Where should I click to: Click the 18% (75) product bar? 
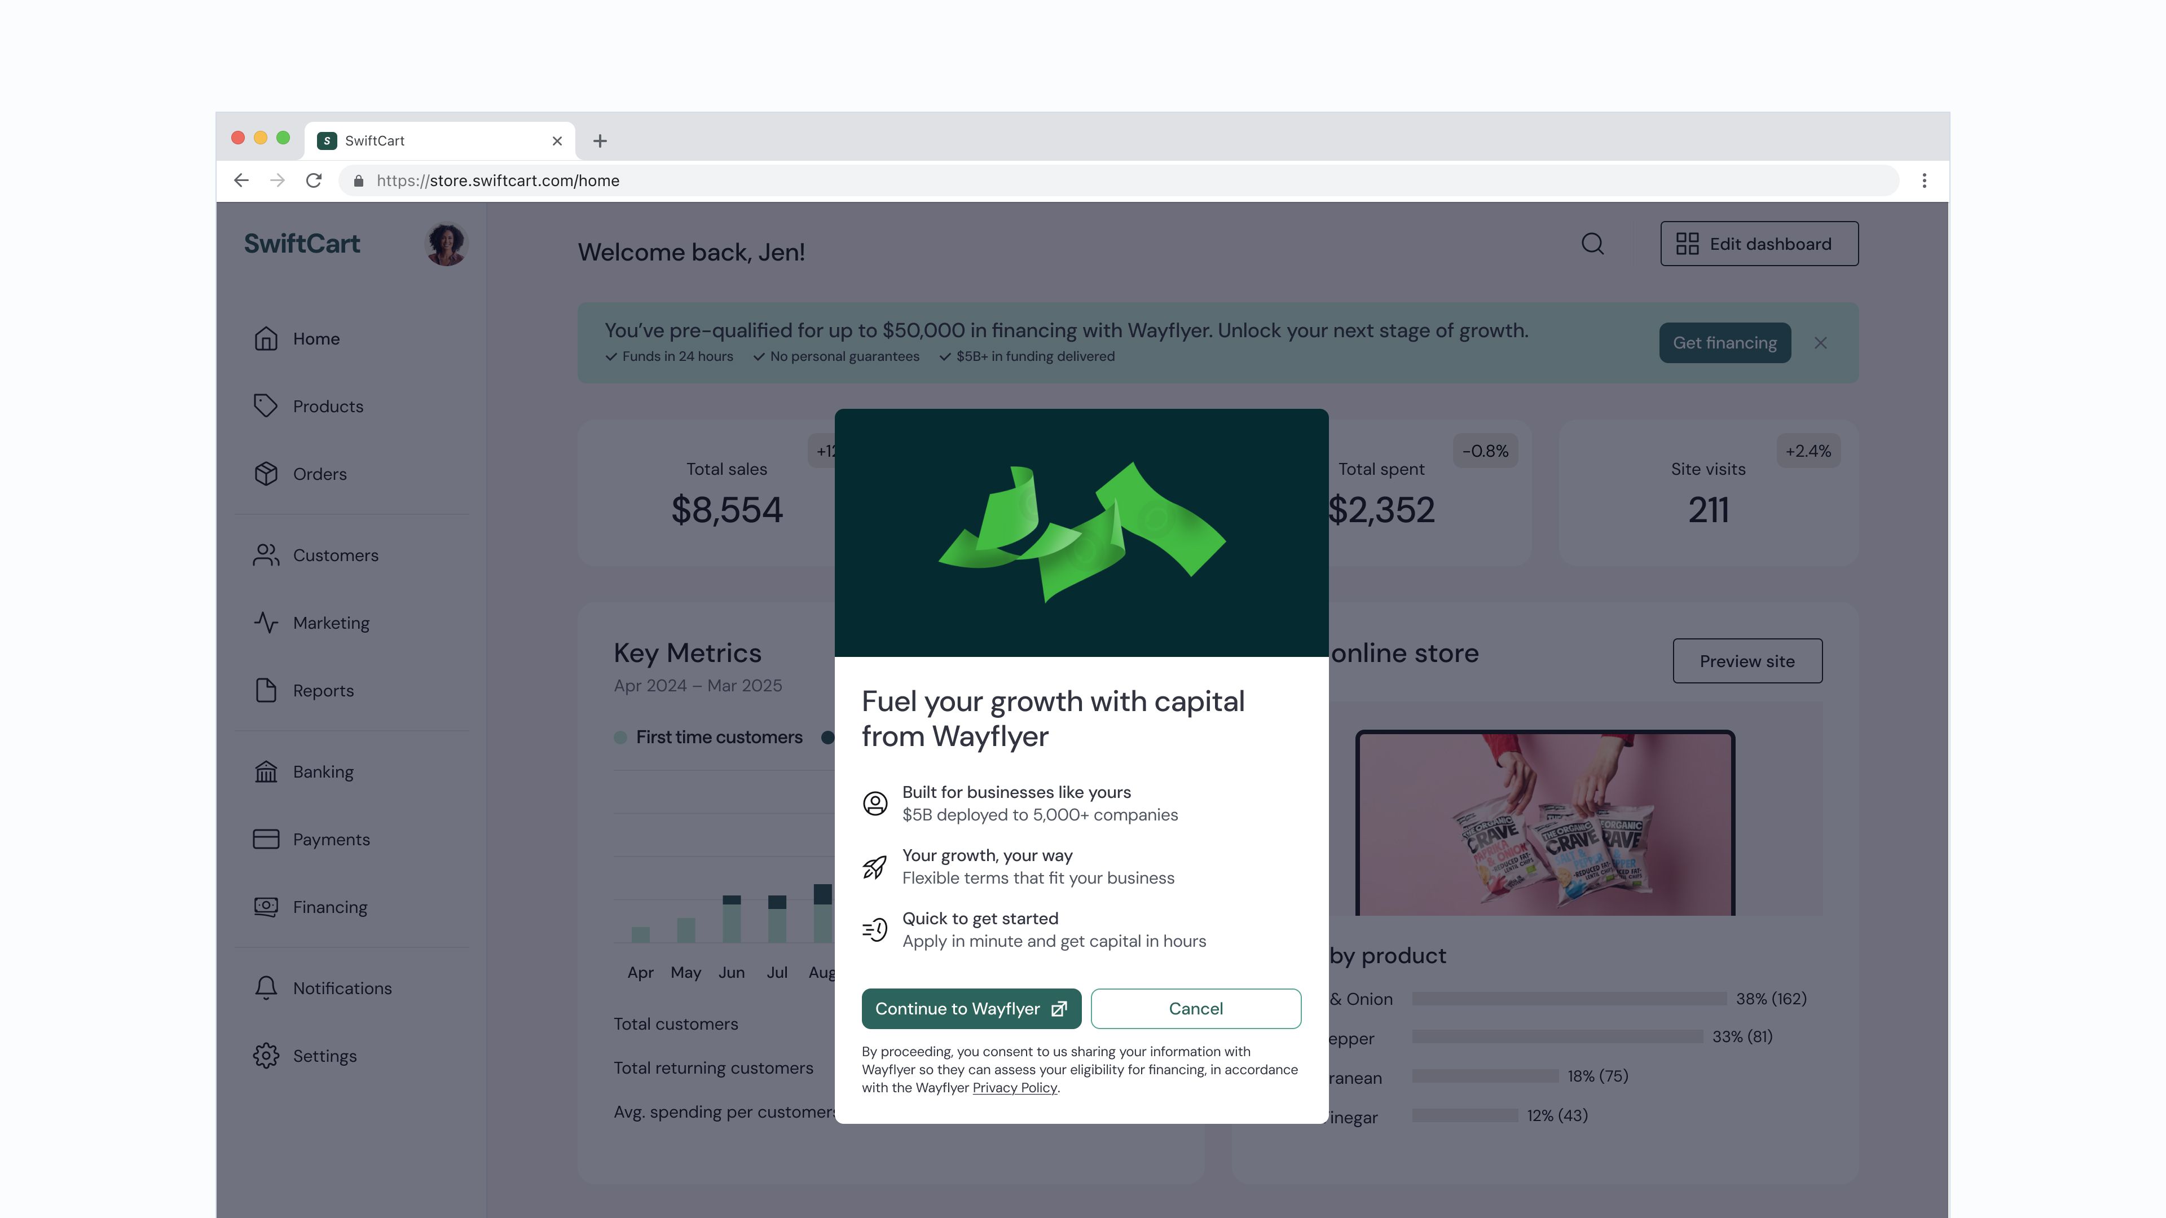coord(1485,1076)
